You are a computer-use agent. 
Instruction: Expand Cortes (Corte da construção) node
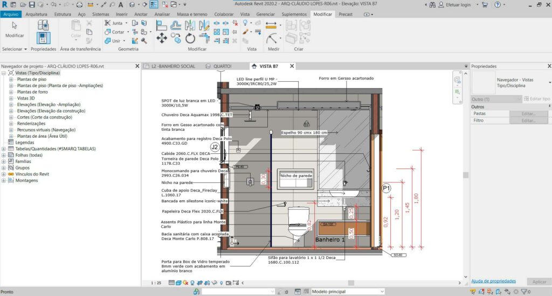pos(11,117)
